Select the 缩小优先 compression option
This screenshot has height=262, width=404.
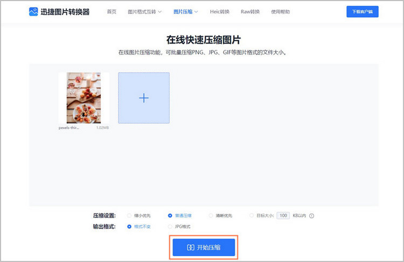[x=129, y=216]
